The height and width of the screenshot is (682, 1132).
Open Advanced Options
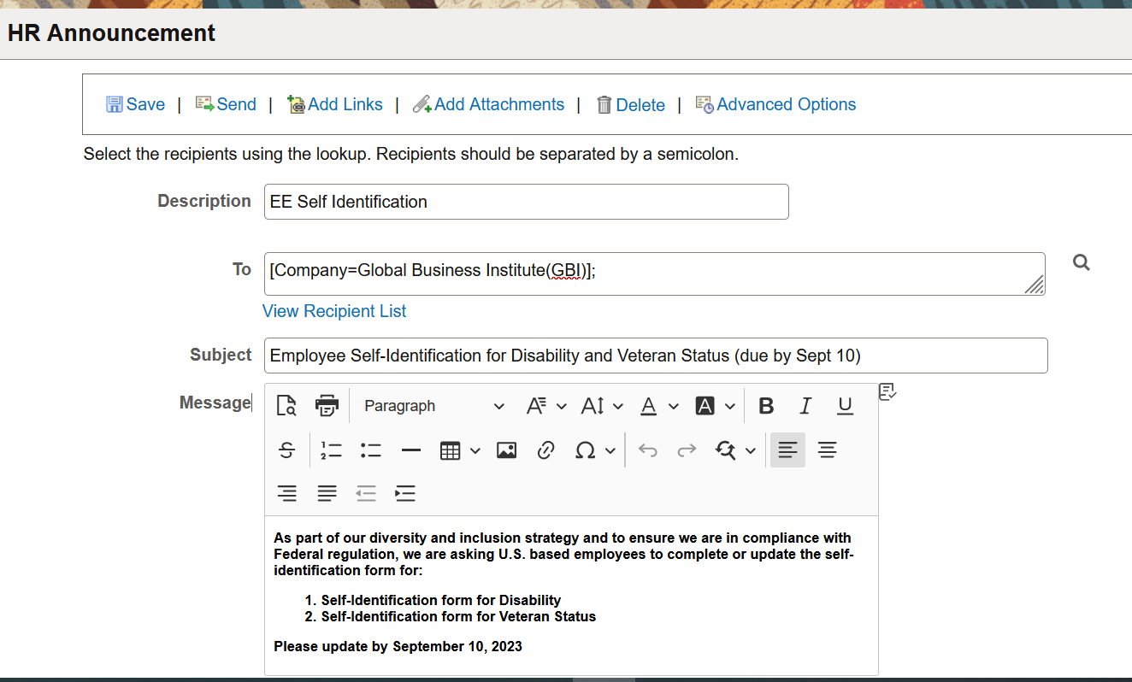(x=775, y=104)
